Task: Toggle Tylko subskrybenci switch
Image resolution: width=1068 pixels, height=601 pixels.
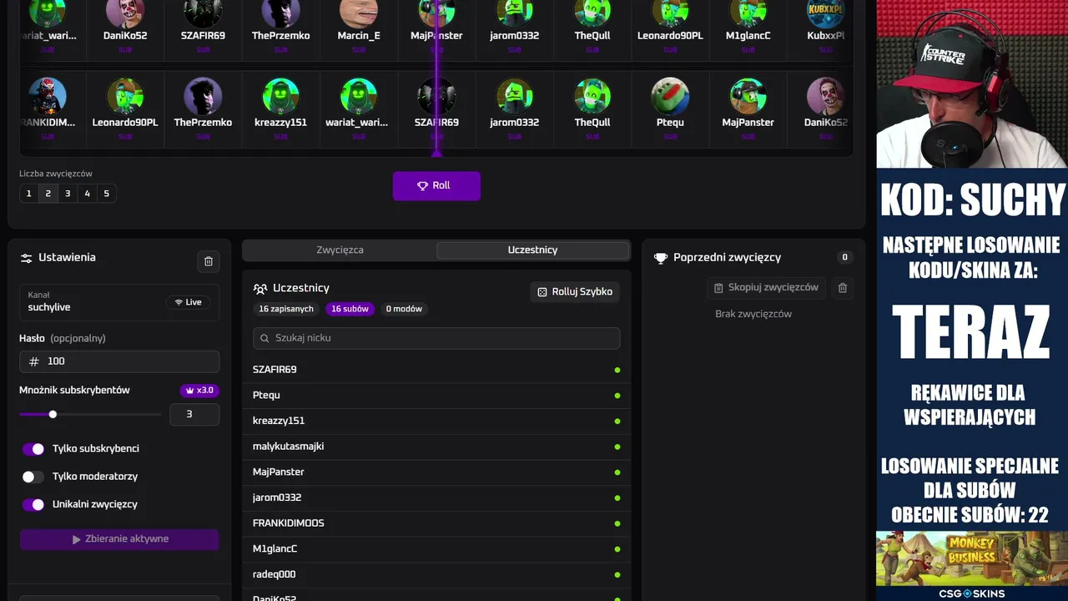Action: (33, 449)
